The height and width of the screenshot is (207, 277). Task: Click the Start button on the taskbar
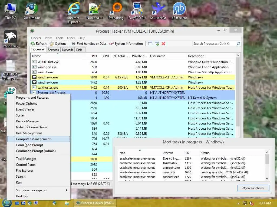pyautogui.click(x=7, y=203)
